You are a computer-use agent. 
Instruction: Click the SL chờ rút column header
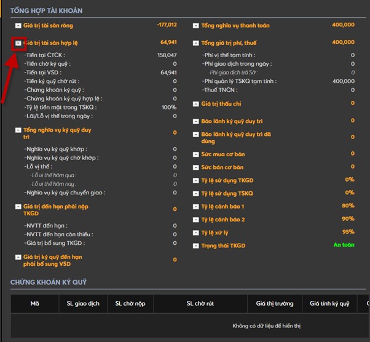[x=200, y=303]
